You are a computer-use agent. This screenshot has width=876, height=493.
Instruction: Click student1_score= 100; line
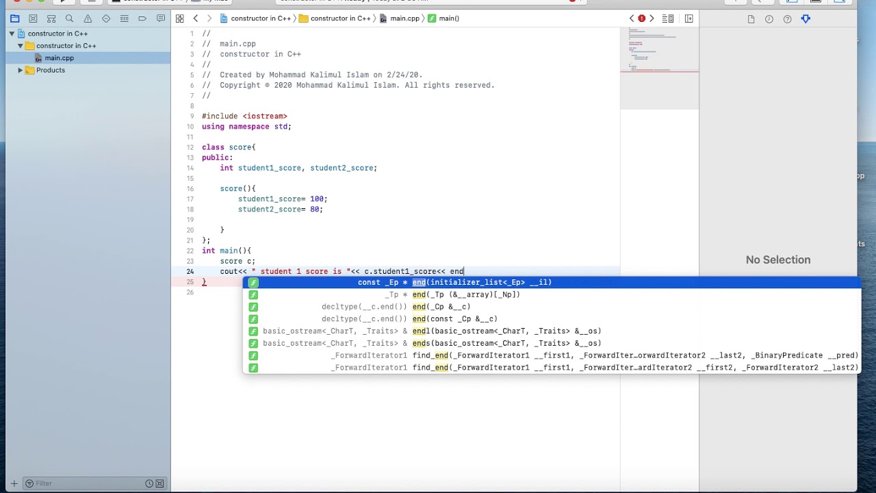point(283,199)
